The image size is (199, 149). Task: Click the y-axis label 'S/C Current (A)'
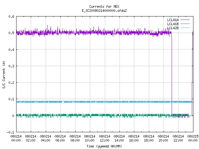click(x=4, y=74)
